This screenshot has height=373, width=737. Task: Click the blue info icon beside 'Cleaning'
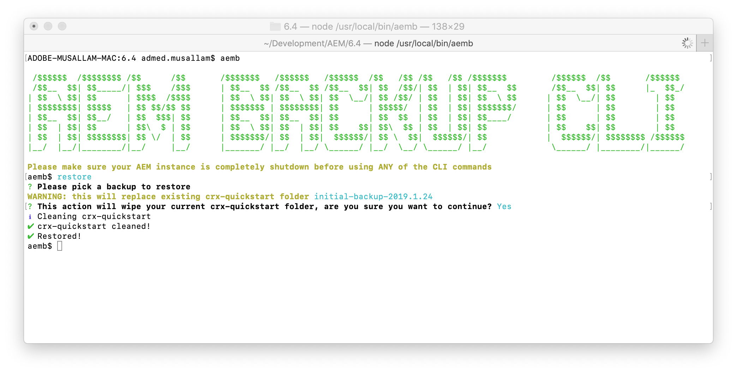[30, 217]
